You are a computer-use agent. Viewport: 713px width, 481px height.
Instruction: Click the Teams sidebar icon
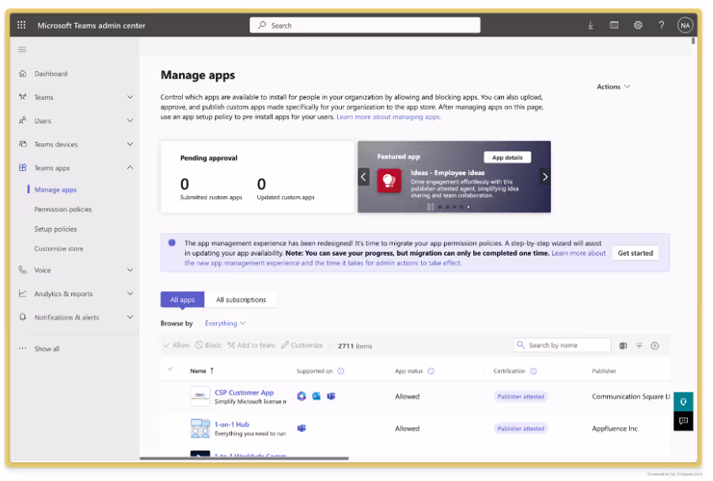23,97
